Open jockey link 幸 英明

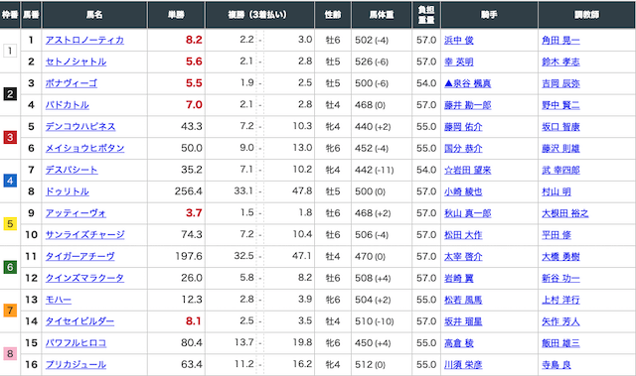pos(459,62)
